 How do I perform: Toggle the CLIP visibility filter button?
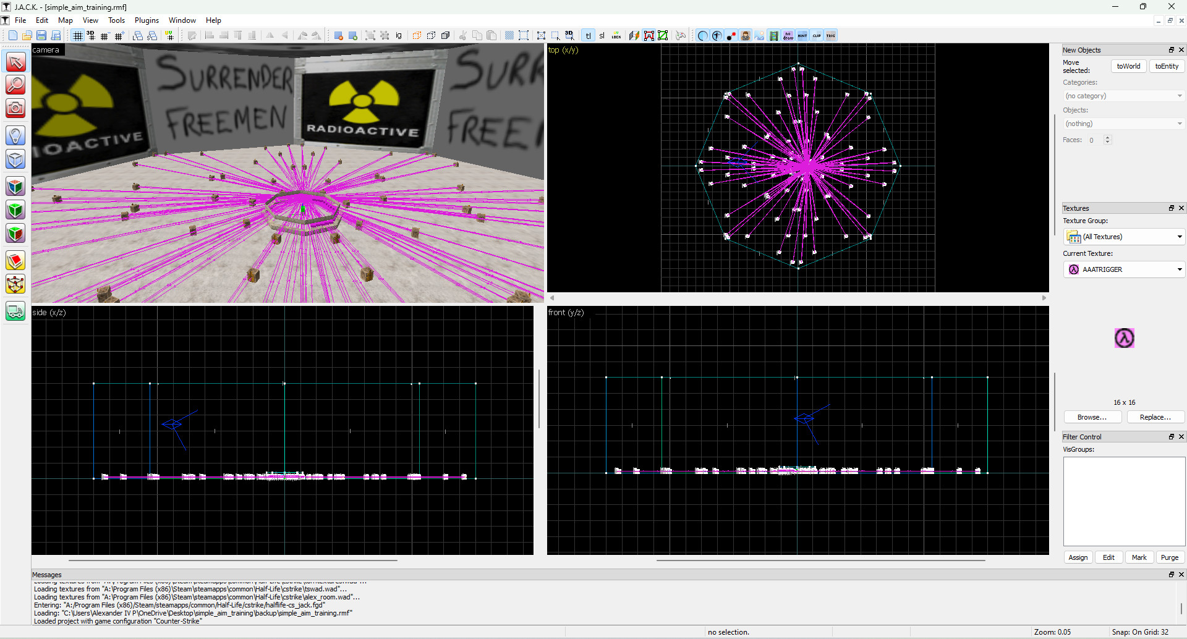point(817,36)
